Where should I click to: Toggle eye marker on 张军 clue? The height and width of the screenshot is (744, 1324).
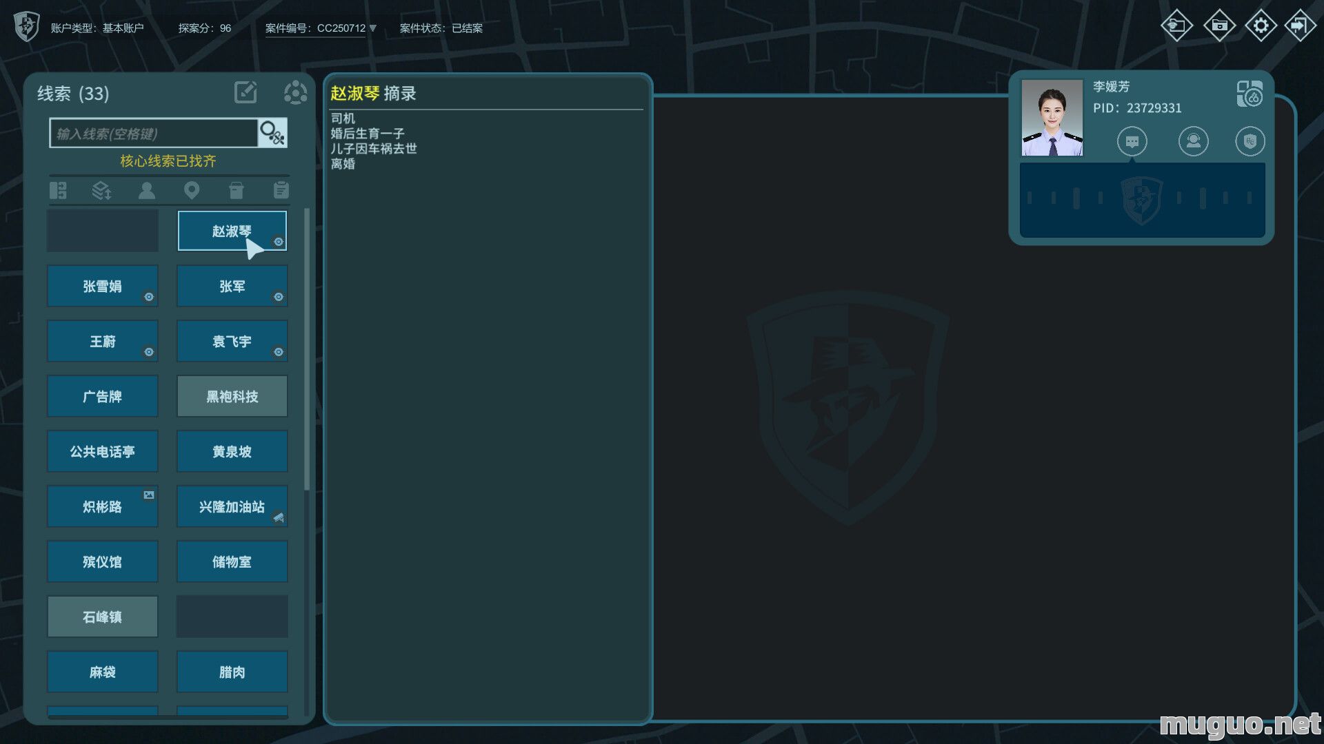click(279, 297)
